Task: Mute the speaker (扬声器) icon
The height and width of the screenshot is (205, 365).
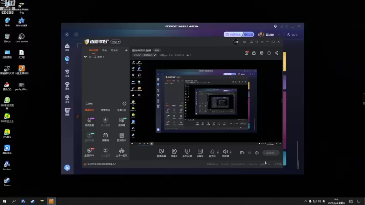Action: click(x=225, y=152)
